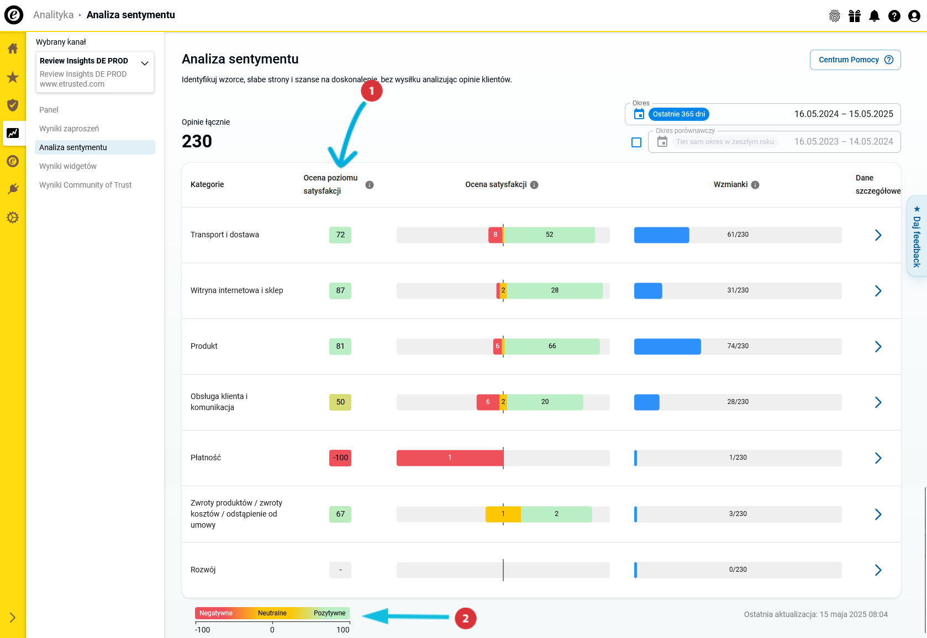The image size is (927, 638).
Task: Click the user account avatar icon
Action: (x=914, y=16)
